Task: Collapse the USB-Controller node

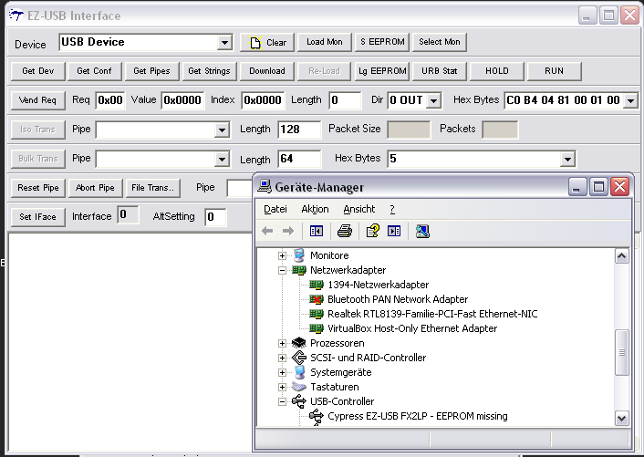Action: pyautogui.click(x=282, y=401)
